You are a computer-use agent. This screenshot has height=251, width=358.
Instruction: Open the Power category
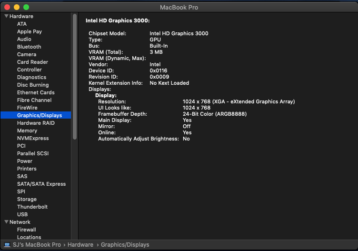pyautogui.click(x=25, y=161)
